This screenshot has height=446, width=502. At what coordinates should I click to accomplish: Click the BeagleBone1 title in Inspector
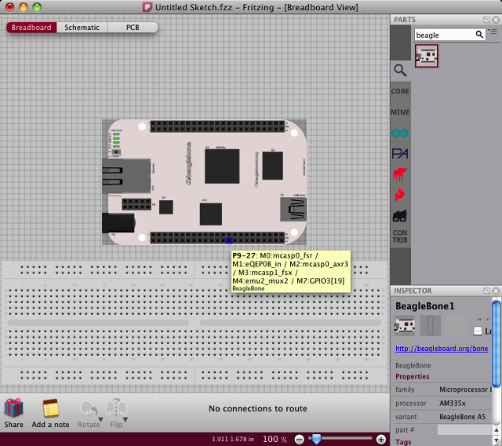(425, 306)
